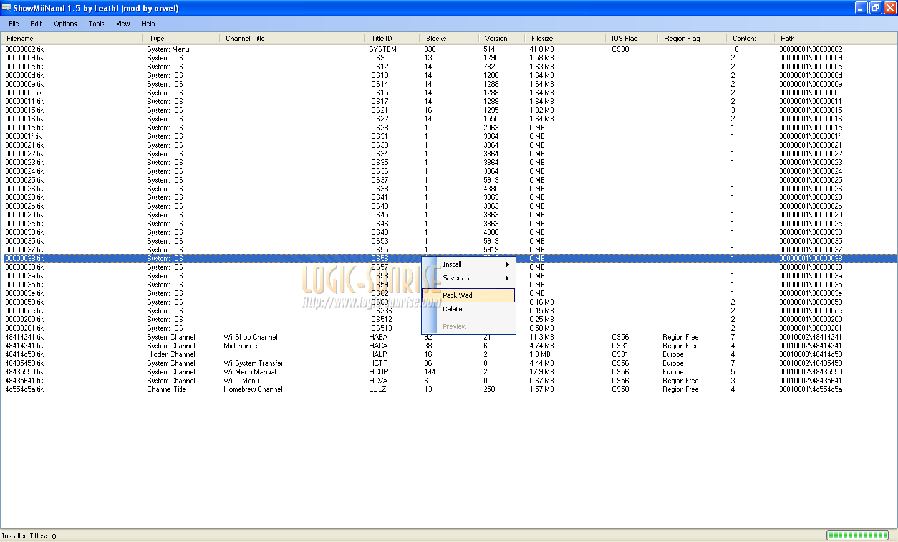Sort by Title ID column header

point(392,39)
